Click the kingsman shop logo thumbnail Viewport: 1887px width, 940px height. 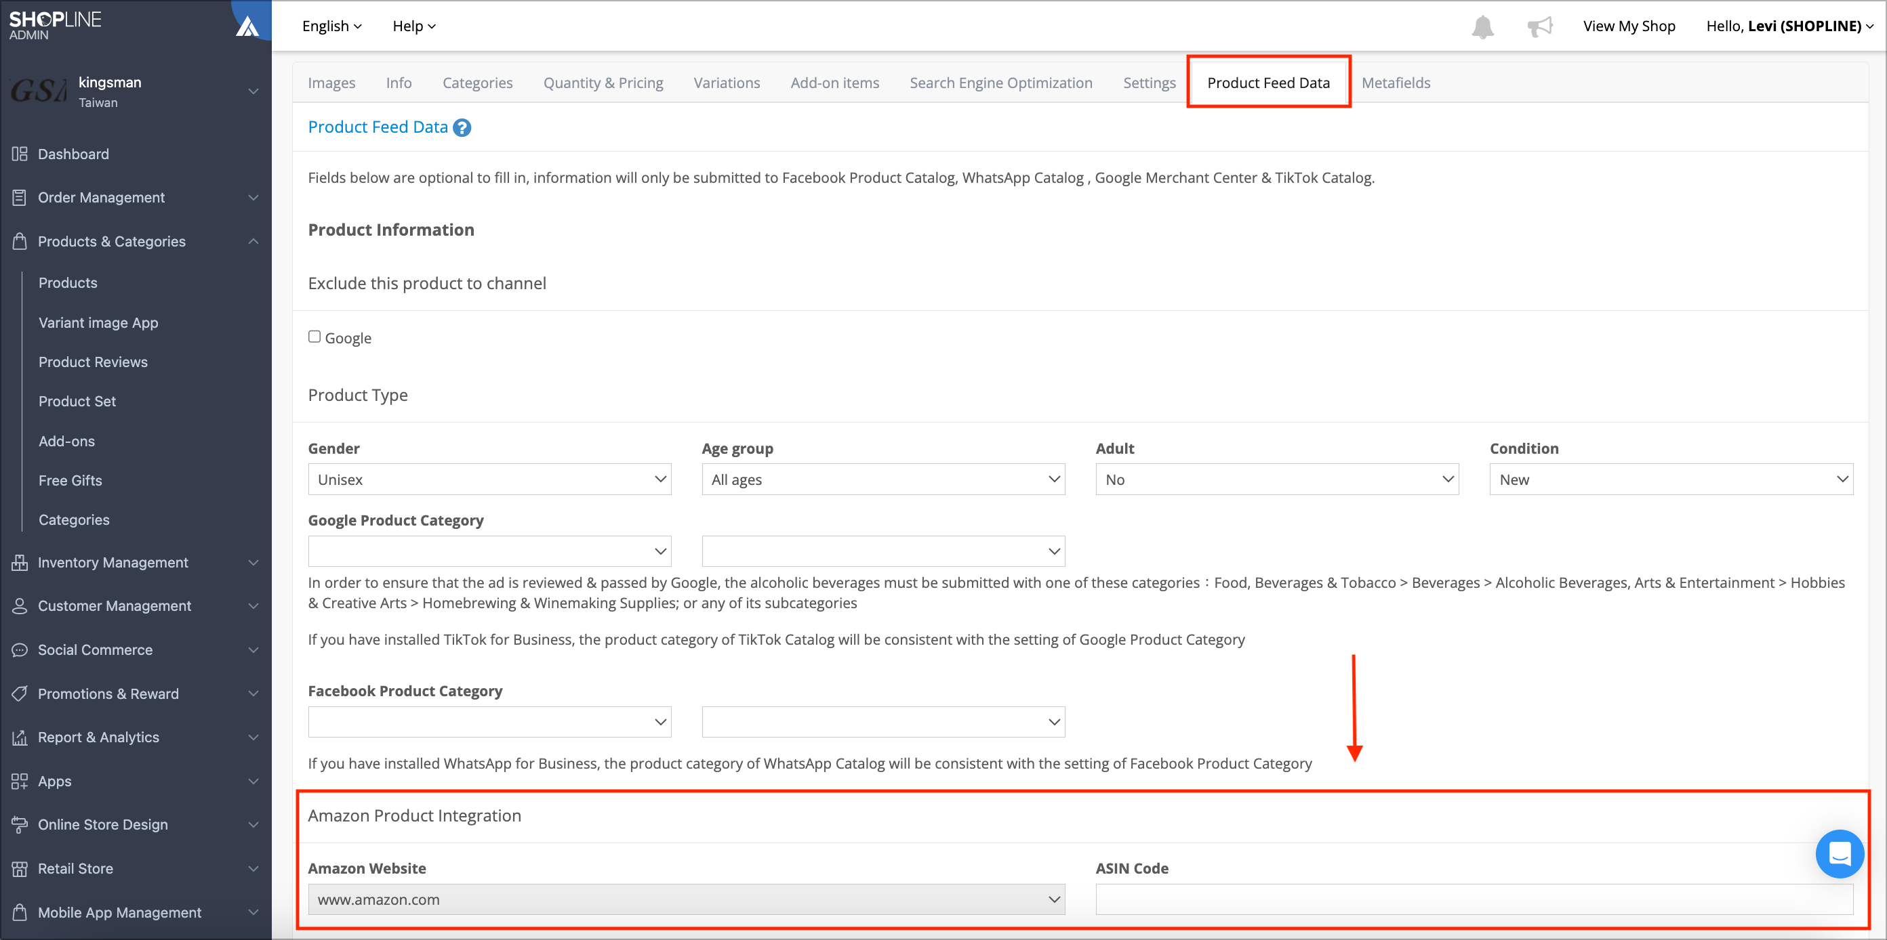(x=38, y=91)
